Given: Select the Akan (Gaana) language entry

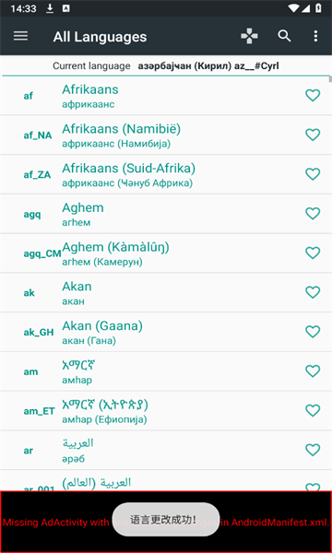Looking at the screenshot, I should point(166,332).
